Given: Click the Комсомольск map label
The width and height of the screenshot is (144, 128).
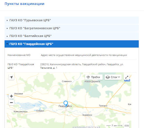Looking at the screenshot, I should point(21,111).
